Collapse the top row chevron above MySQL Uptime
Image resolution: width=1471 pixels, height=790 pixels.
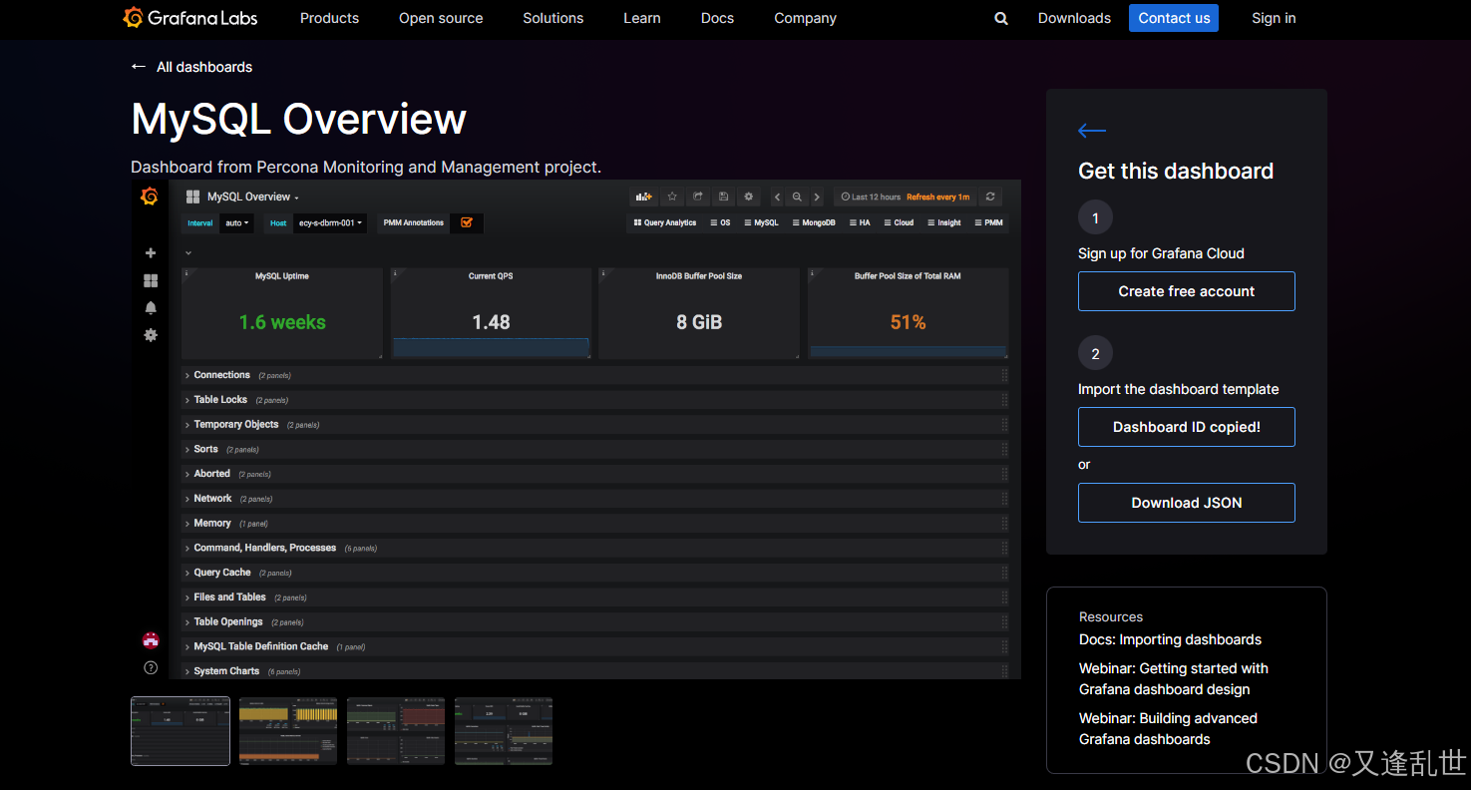(188, 253)
